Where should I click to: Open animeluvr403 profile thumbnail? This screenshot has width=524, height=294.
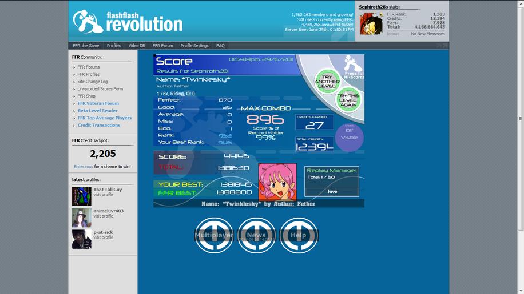point(82,218)
